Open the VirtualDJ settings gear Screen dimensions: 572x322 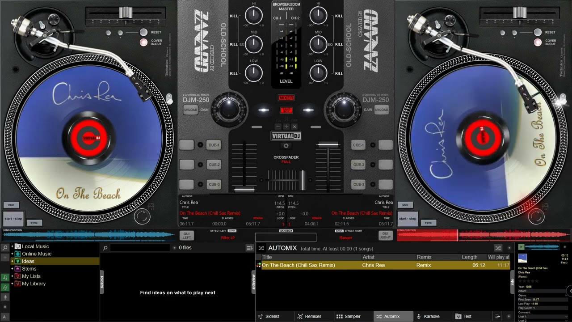pos(286,146)
